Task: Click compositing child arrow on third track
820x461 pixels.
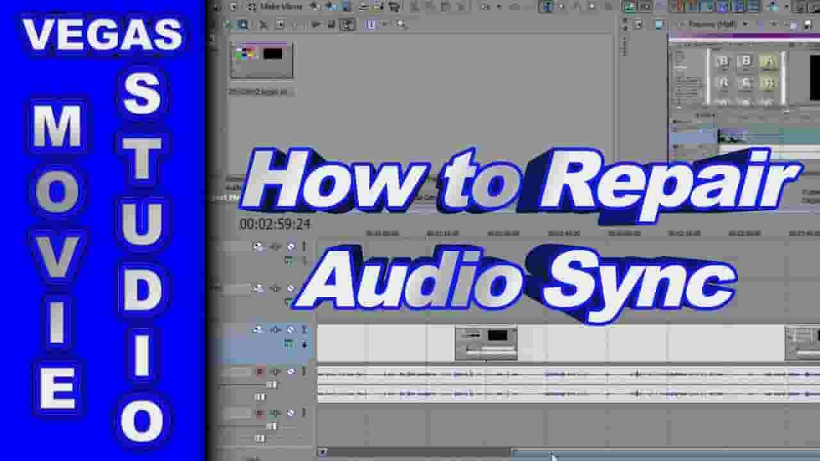Action: click(x=304, y=344)
